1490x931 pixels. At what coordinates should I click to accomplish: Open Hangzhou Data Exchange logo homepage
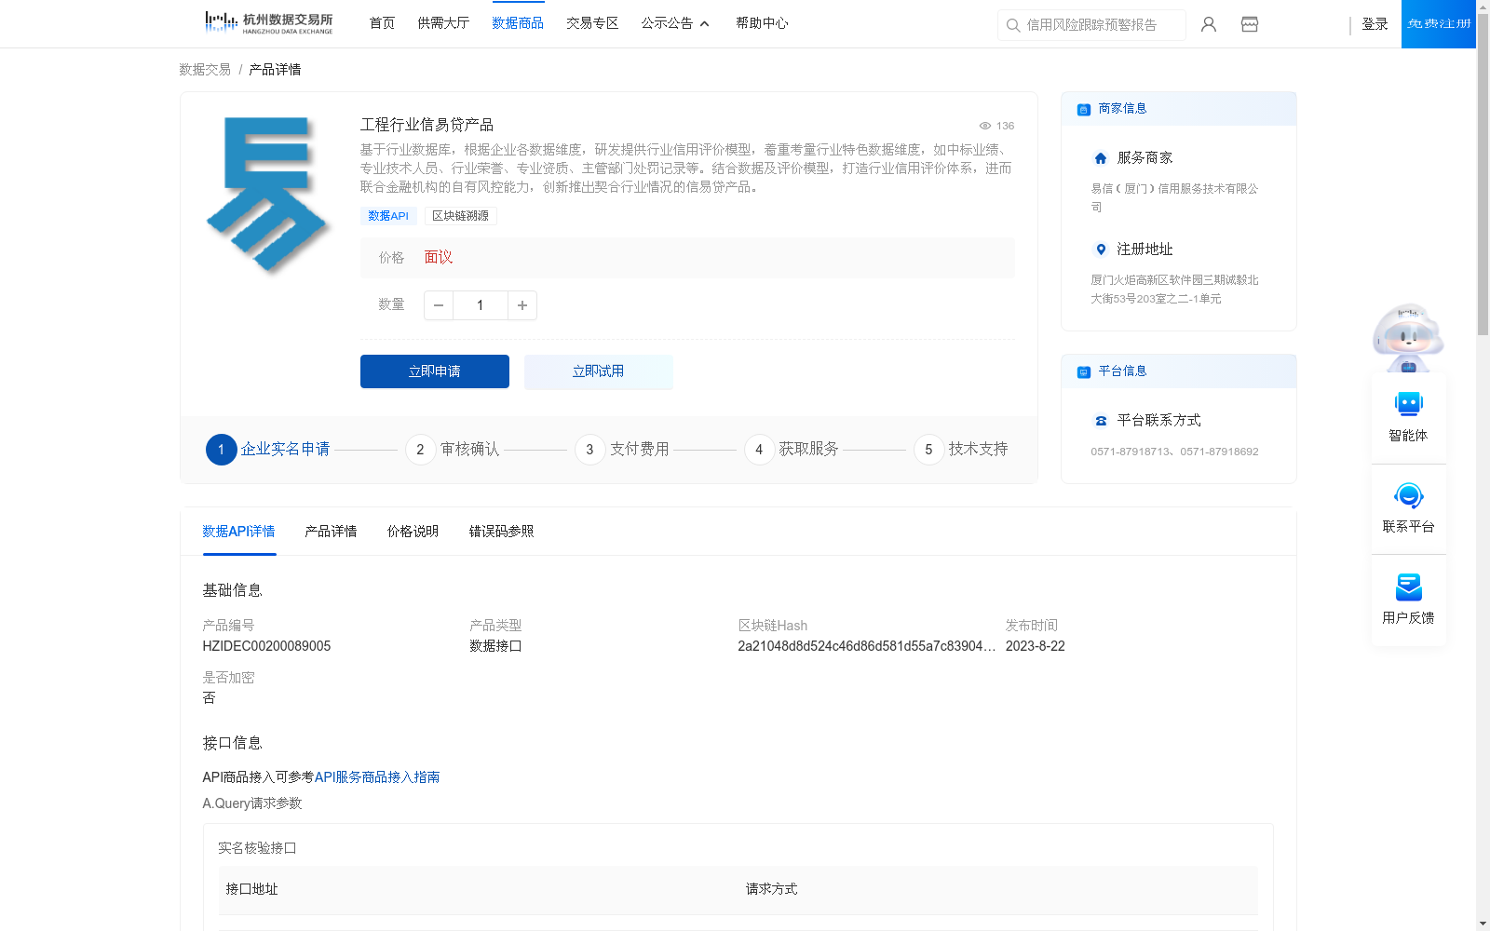[268, 22]
